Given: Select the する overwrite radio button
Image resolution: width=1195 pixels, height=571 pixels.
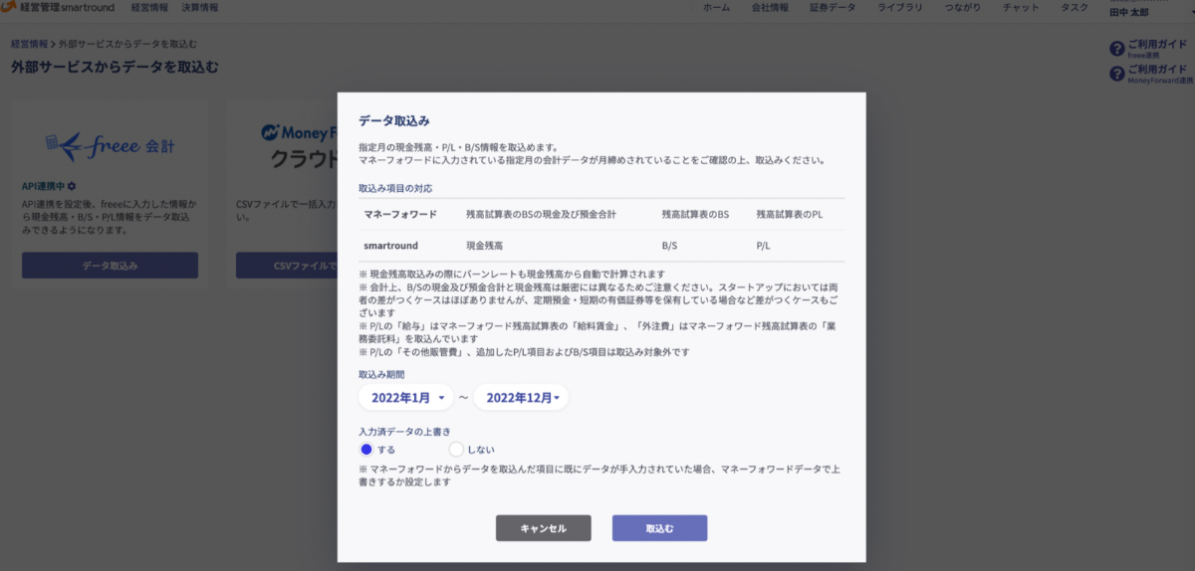Looking at the screenshot, I should pos(365,450).
